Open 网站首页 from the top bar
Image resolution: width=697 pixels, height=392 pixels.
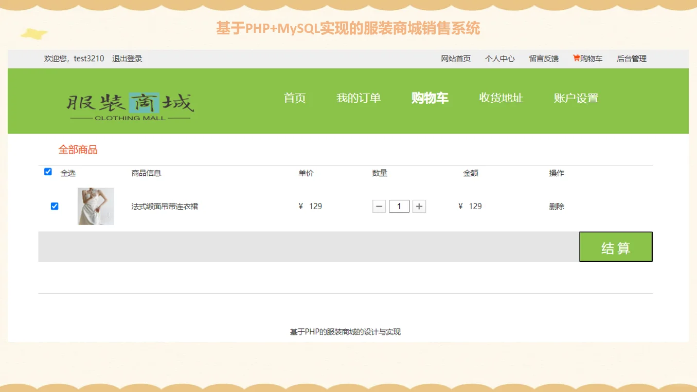(456, 58)
